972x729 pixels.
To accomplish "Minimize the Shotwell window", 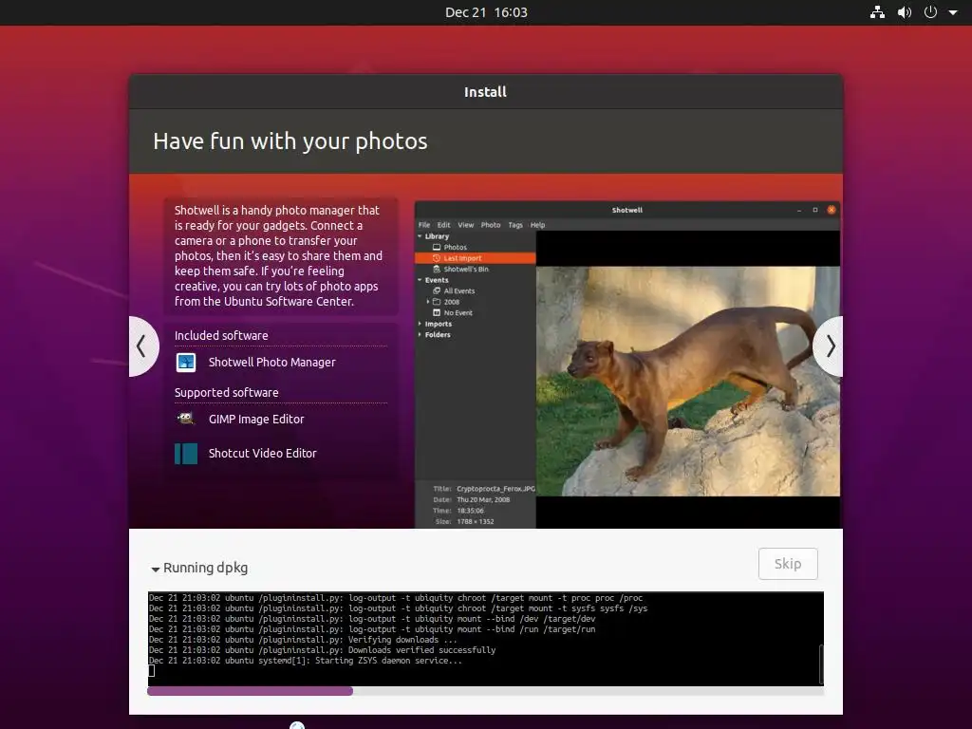I will 799,210.
